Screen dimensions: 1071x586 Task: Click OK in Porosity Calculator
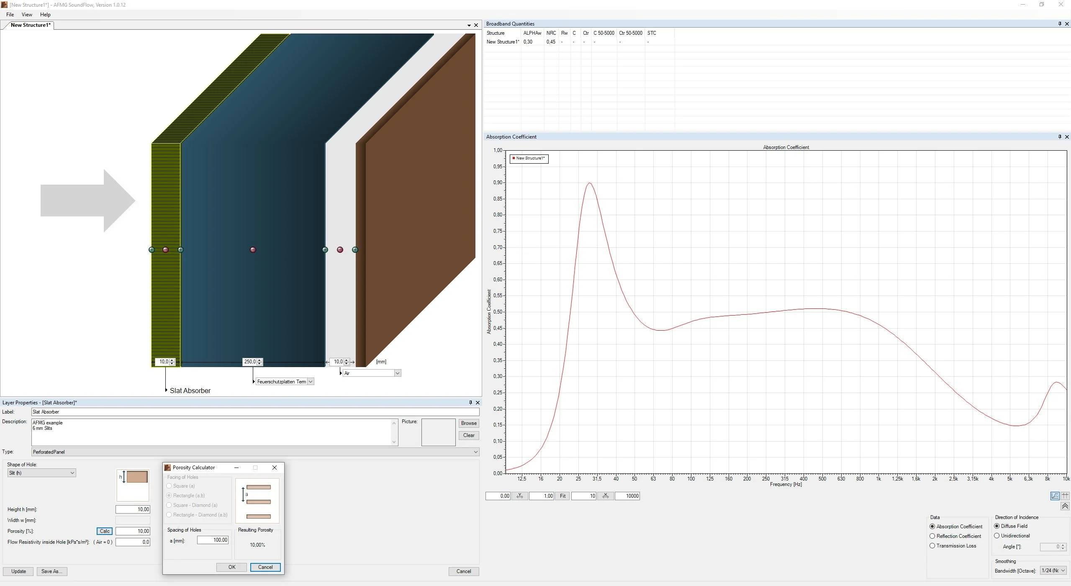coord(231,567)
